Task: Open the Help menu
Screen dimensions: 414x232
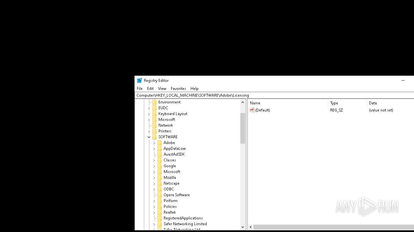Action: (194, 89)
